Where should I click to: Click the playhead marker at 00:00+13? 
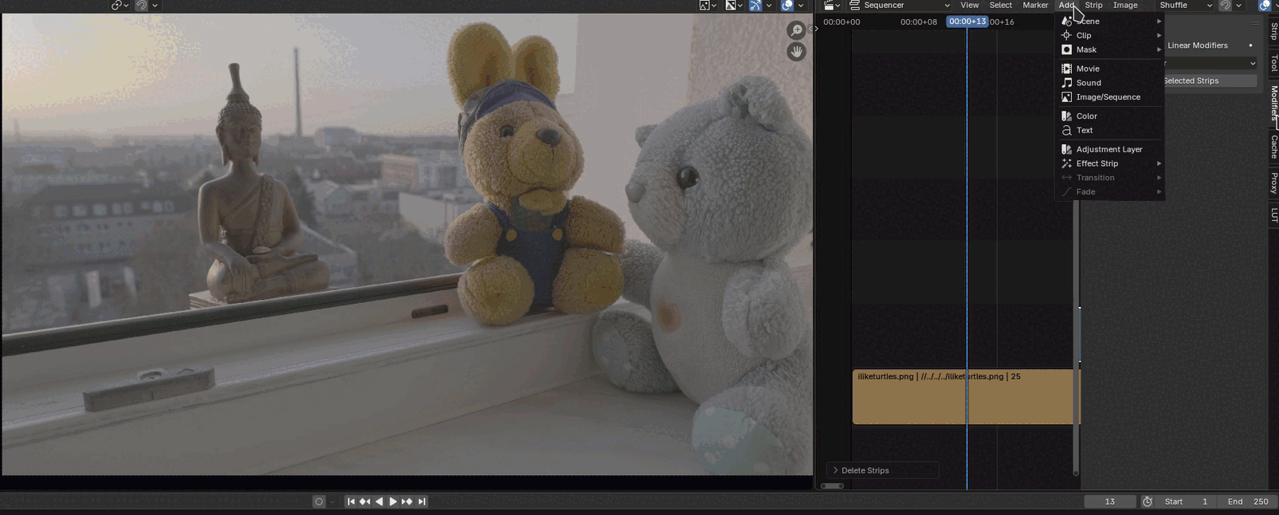click(x=967, y=22)
